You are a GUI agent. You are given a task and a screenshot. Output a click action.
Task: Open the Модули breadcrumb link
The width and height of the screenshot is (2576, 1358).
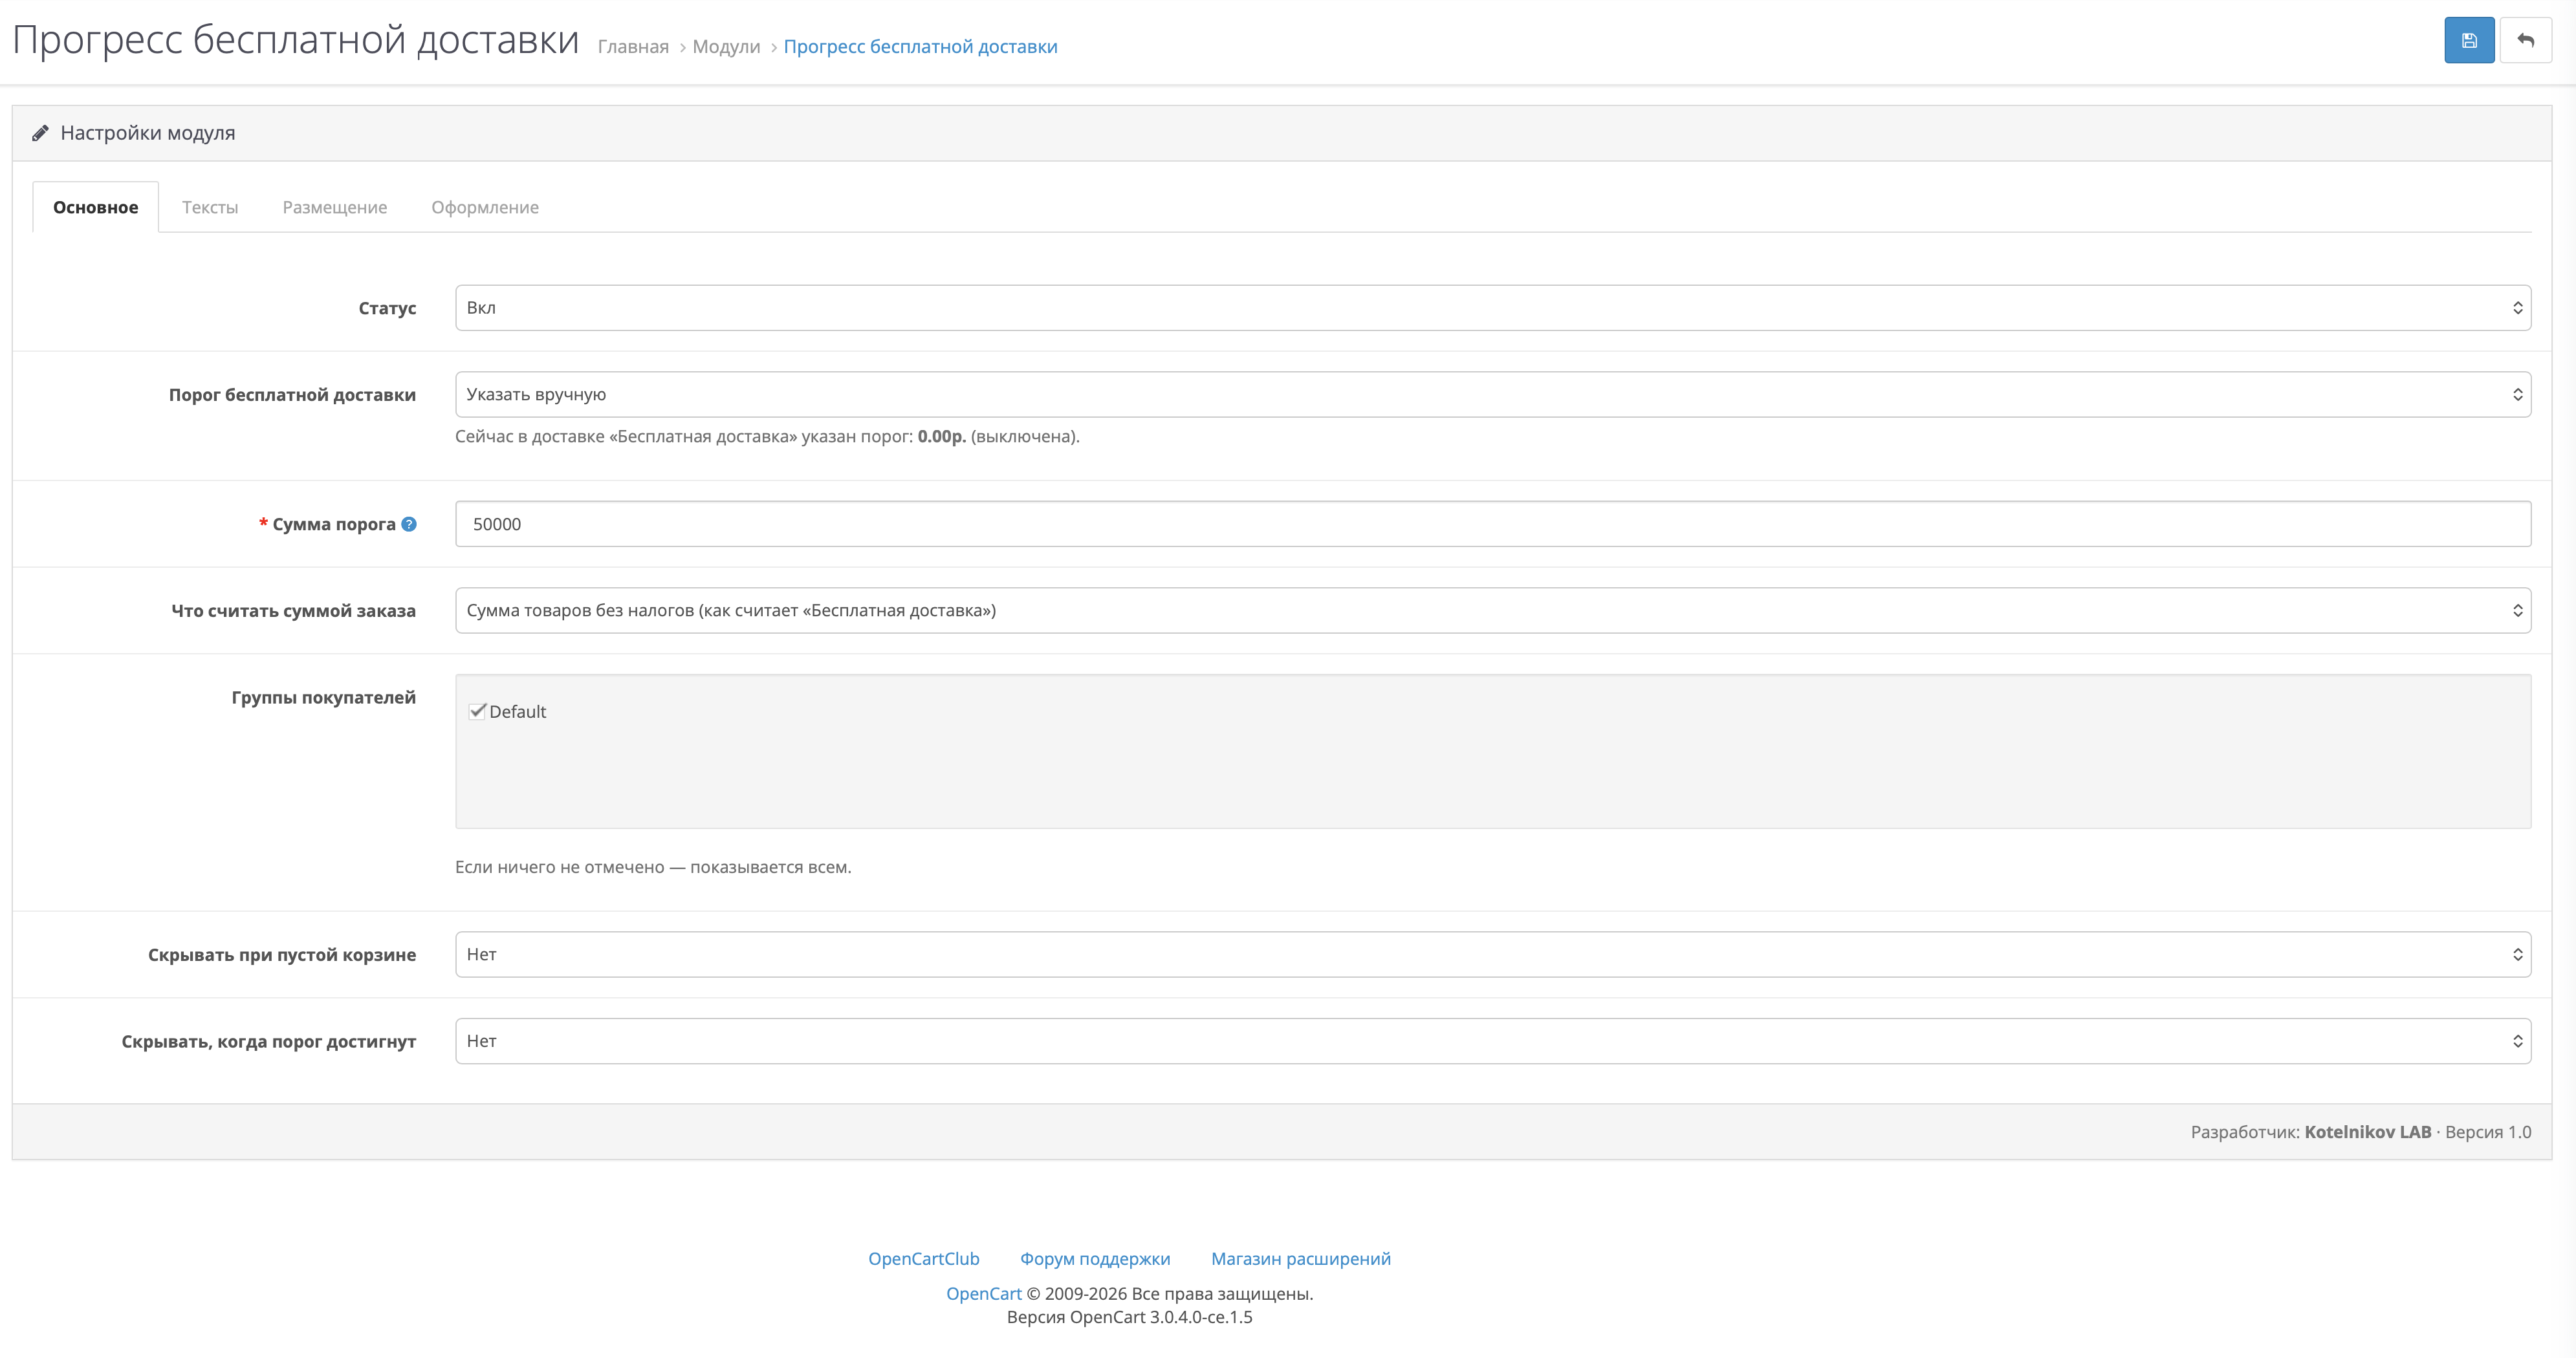(x=726, y=47)
